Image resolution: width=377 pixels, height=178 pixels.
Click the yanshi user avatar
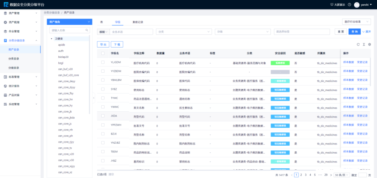pyautogui.click(x=357, y=5)
